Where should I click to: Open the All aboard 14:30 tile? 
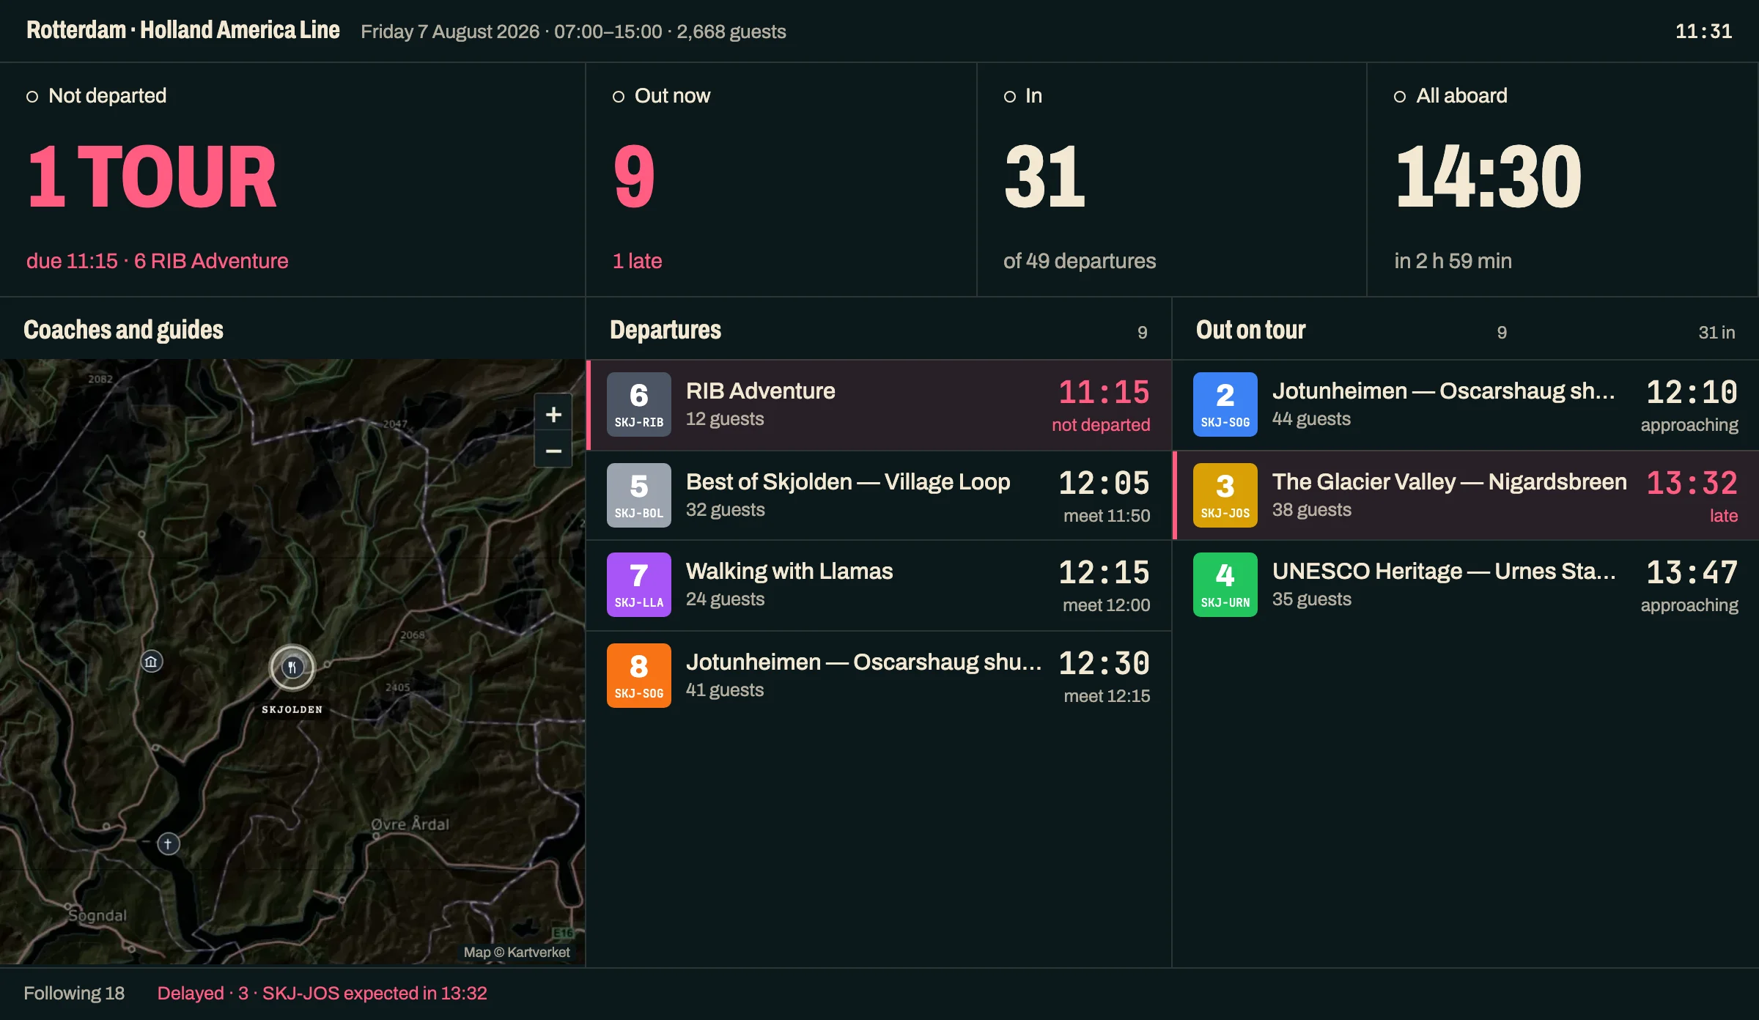[x=1563, y=180]
